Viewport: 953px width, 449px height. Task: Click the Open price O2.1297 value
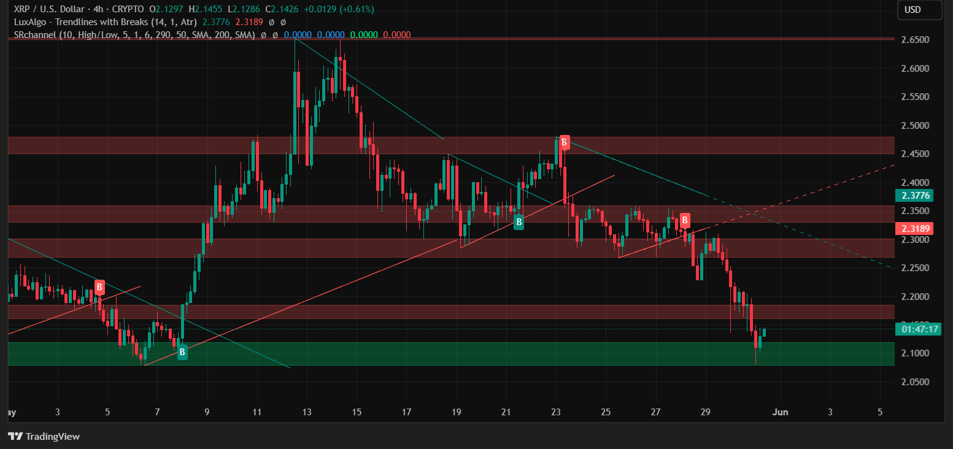(x=167, y=9)
